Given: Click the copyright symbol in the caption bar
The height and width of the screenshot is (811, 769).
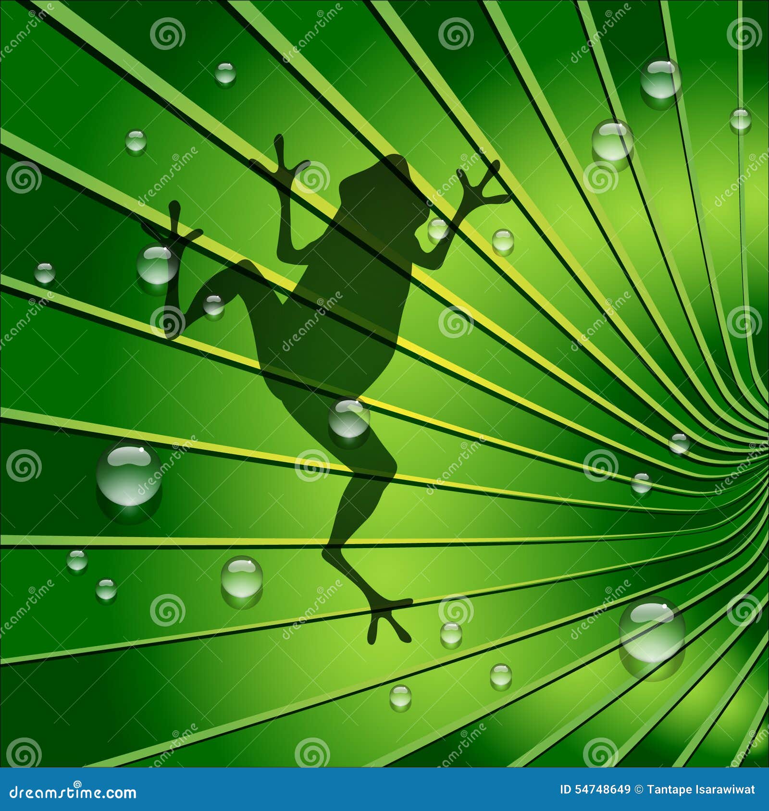Looking at the screenshot, I should pos(638,789).
